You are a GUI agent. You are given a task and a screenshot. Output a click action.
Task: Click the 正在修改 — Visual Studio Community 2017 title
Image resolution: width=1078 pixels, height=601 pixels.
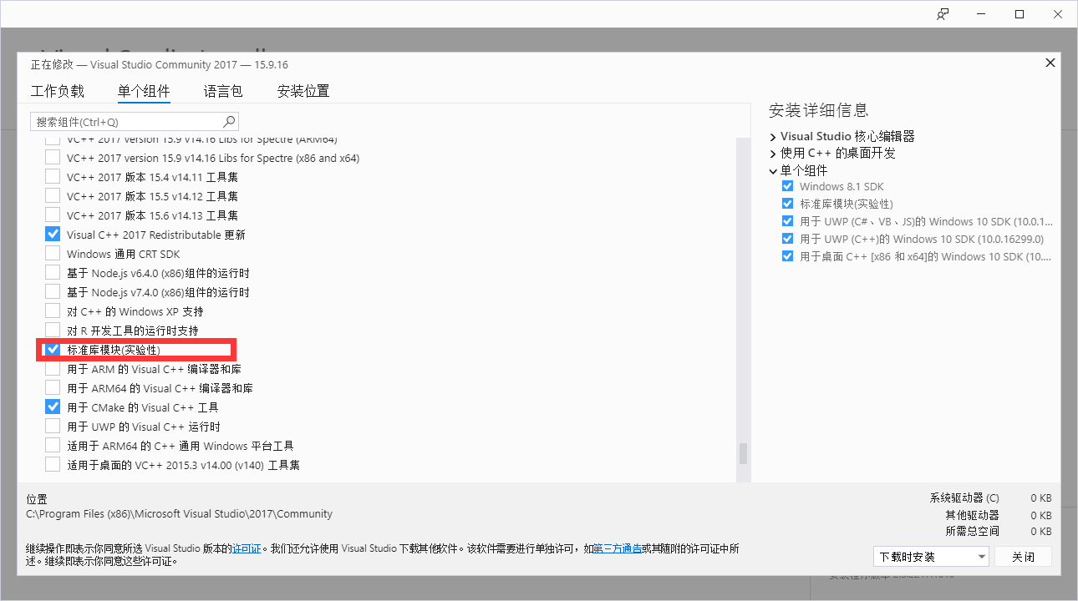pos(160,64)
